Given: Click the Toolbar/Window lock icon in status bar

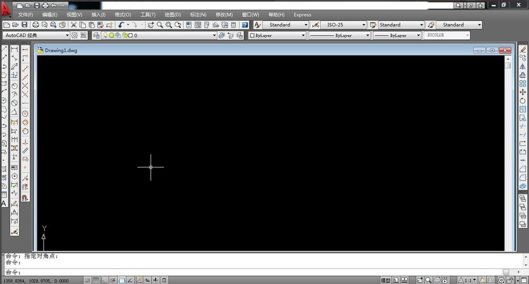Looking at the screenshot, I should coord(510,280).
